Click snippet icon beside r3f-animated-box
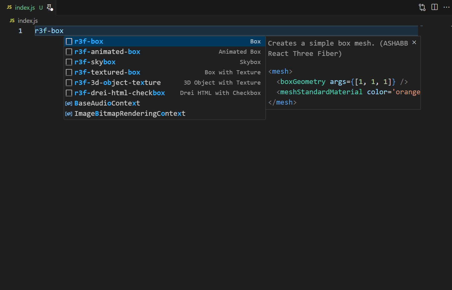The height and width of the screenshot is (290, 452). 69,52
